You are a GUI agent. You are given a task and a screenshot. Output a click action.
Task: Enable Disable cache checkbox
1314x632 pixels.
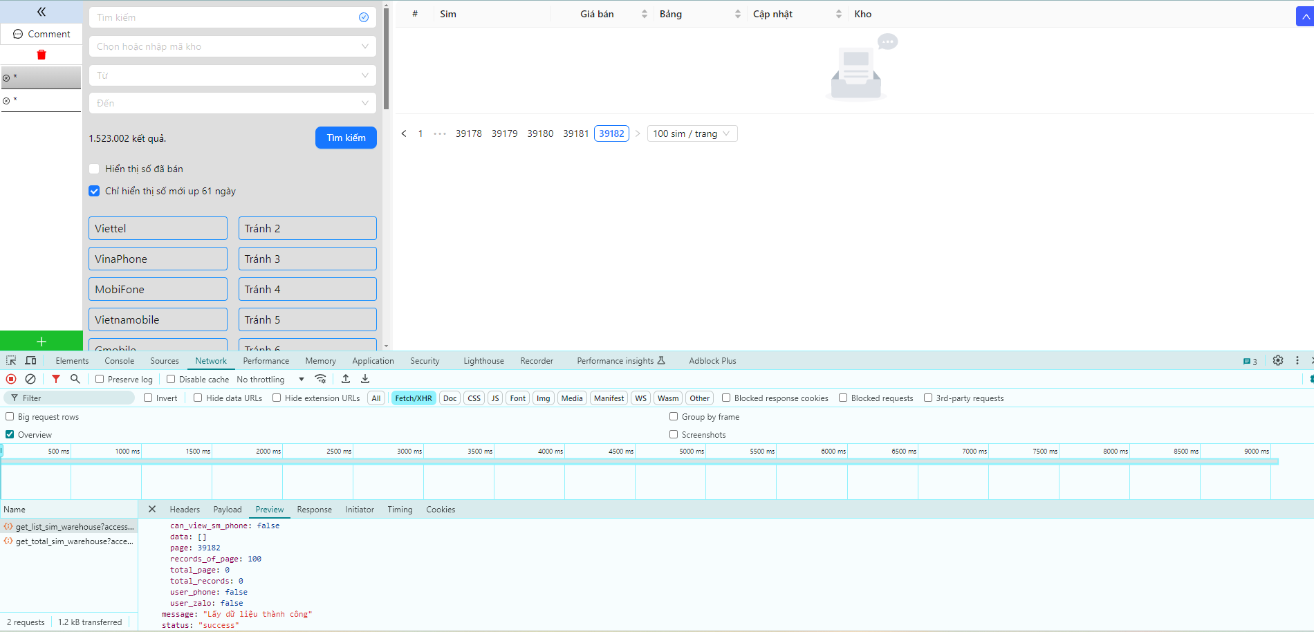(171, 379)
